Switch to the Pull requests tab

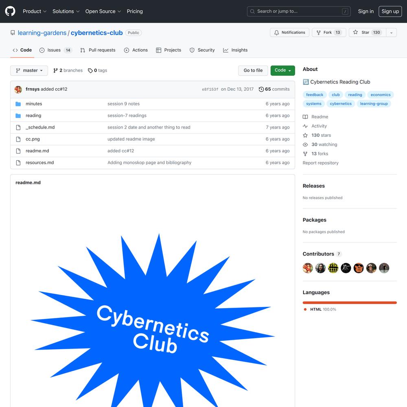click(98, 50)
